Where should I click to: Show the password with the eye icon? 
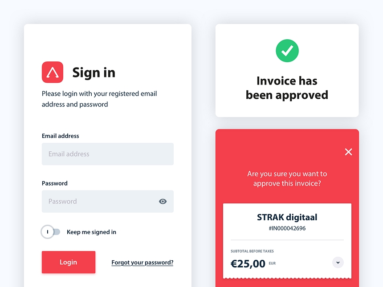click(x=163, y=202)
